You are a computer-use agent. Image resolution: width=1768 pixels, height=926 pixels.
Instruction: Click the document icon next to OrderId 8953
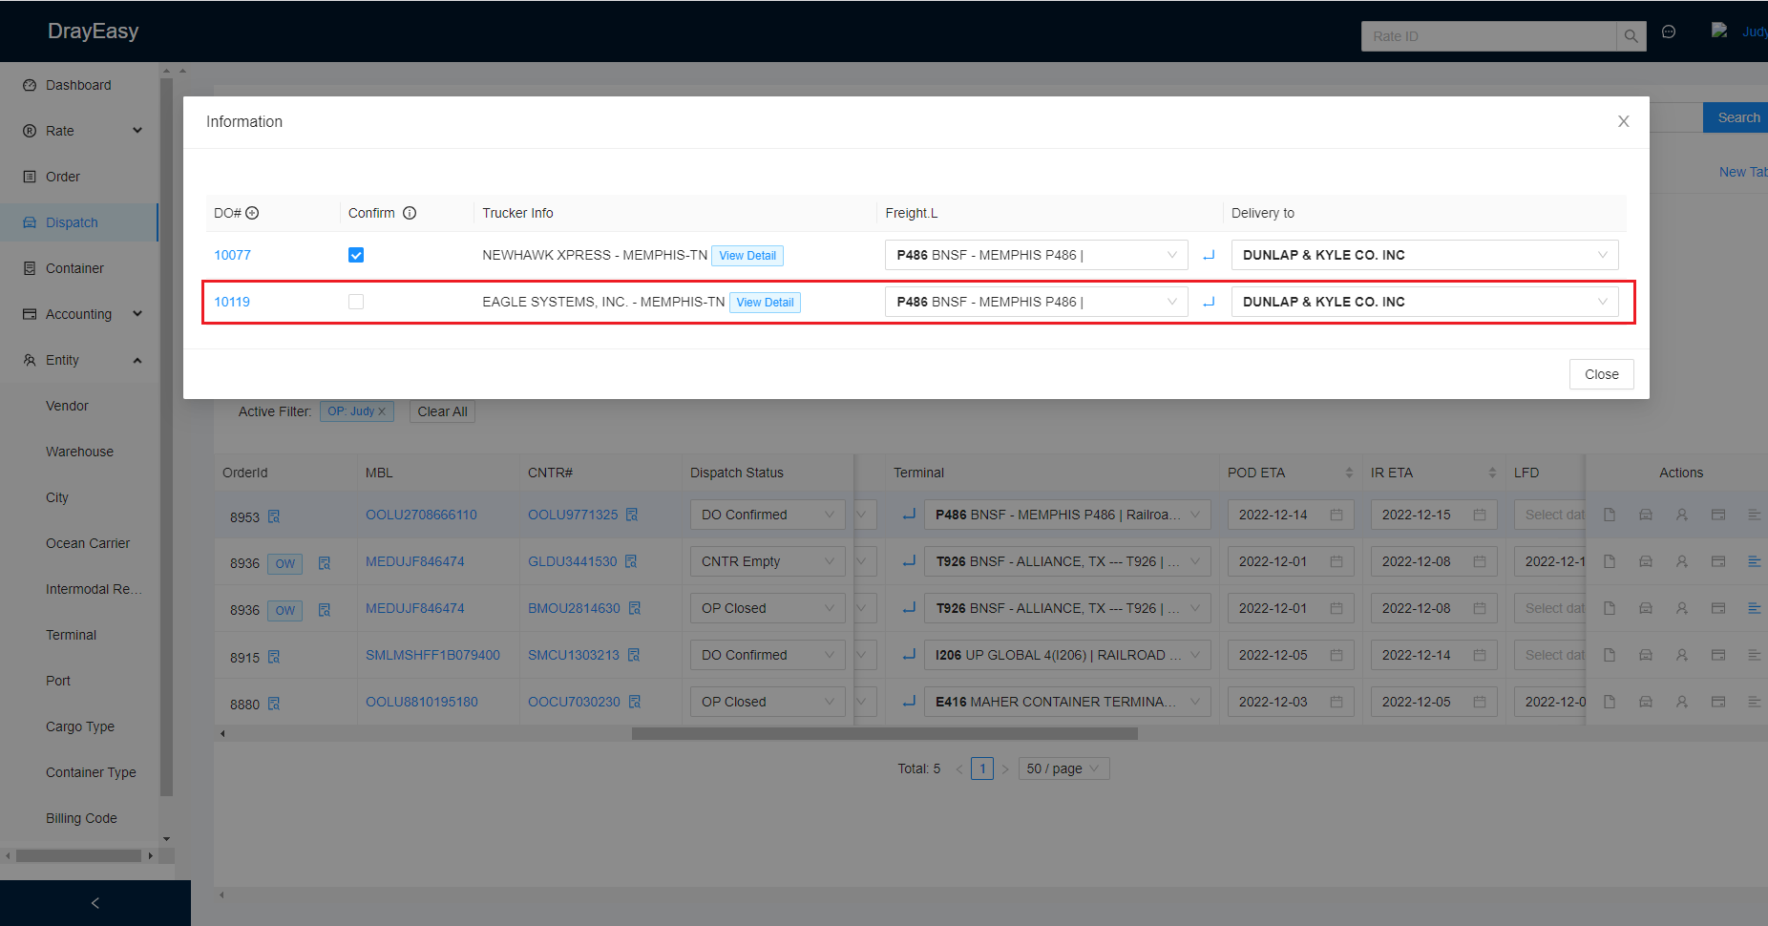coord(274,516)
